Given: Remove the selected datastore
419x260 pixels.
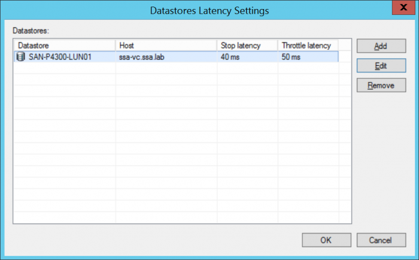Looking at the screenshot, I should coord(381,85).
